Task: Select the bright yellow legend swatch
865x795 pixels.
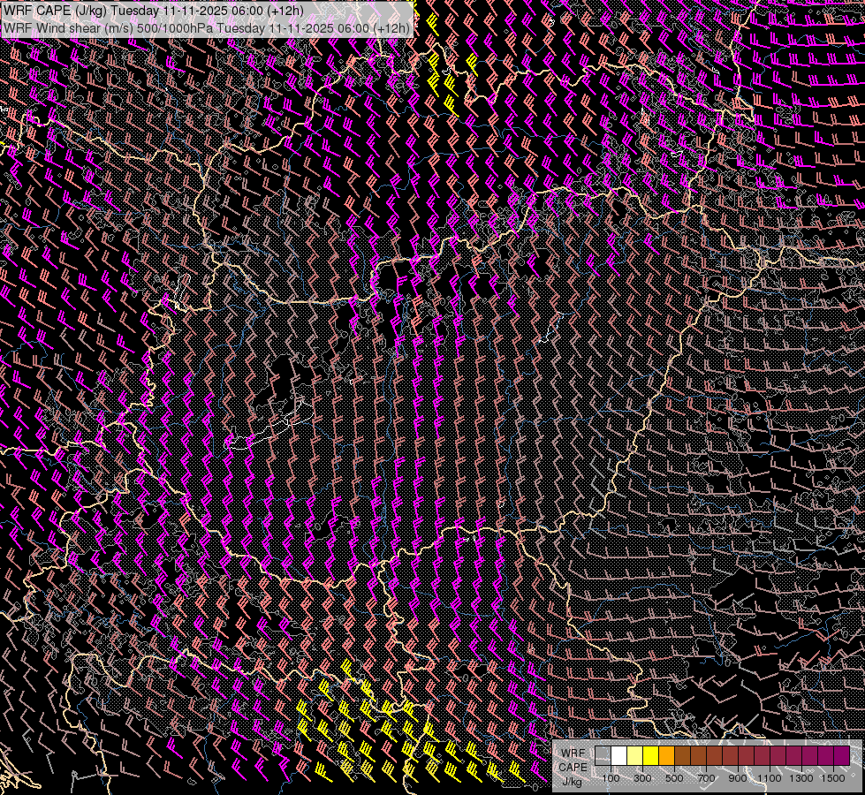Action: click(x=651, y=755)
